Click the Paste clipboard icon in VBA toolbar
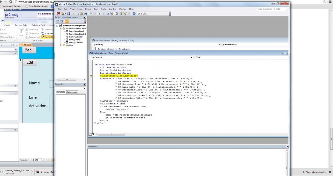333x176 pixels. click(82, 14)
